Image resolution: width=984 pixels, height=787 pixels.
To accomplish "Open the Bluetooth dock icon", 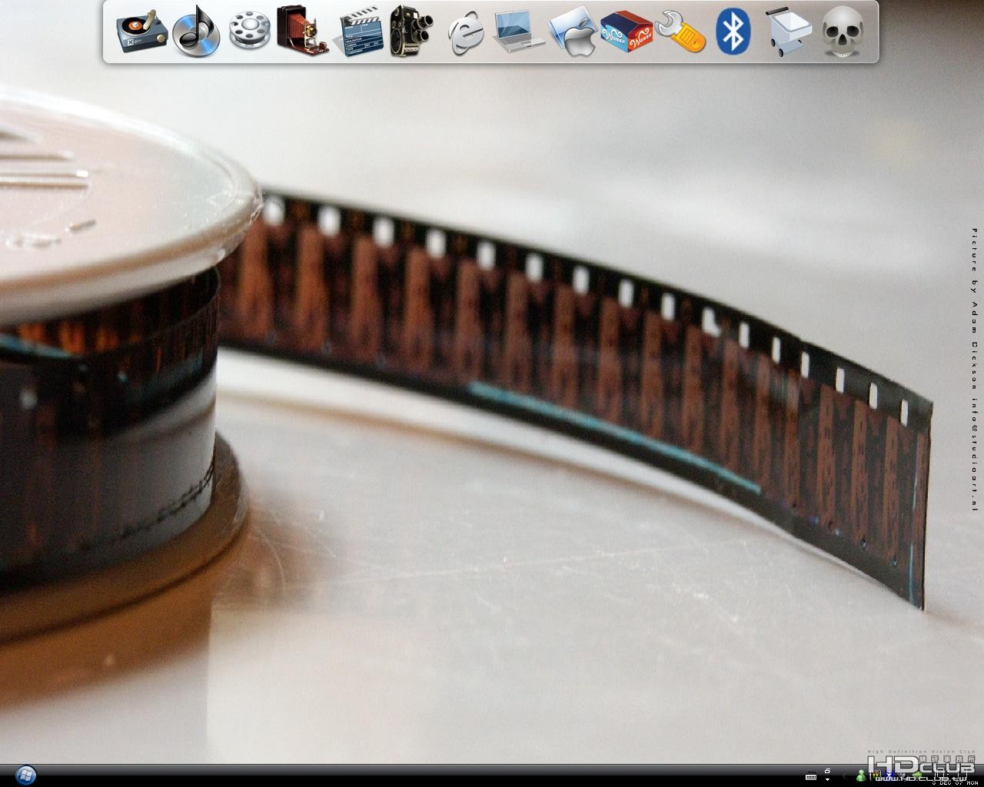I will click(x=733, y=32).
